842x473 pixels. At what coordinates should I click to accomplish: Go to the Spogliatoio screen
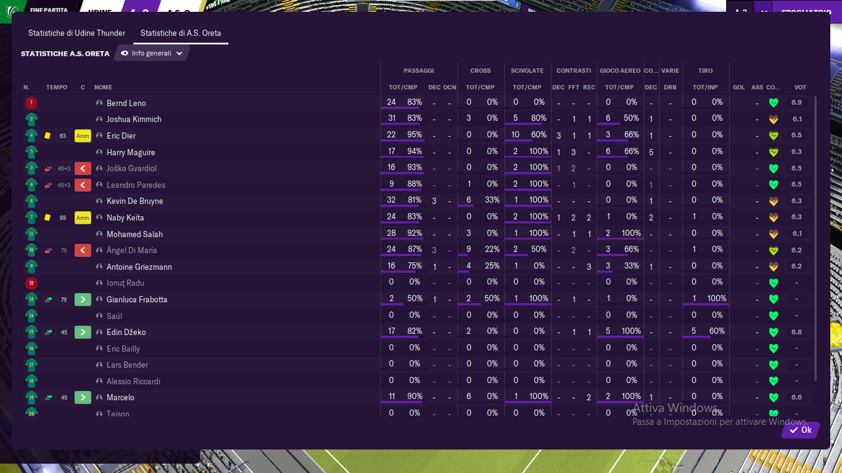click(806, 11)
